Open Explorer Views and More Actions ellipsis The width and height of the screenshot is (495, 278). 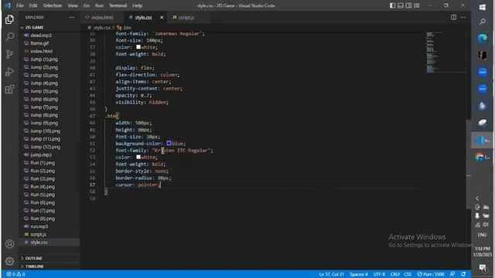72,17
